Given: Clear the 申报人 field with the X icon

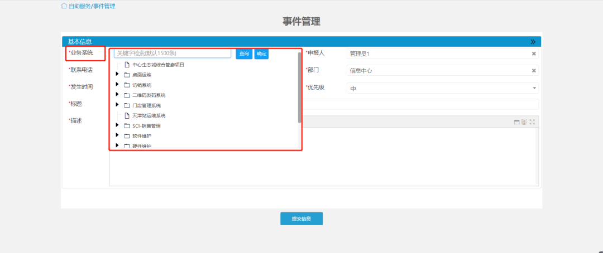Looking at the screenshot, I should click(533, 54).
